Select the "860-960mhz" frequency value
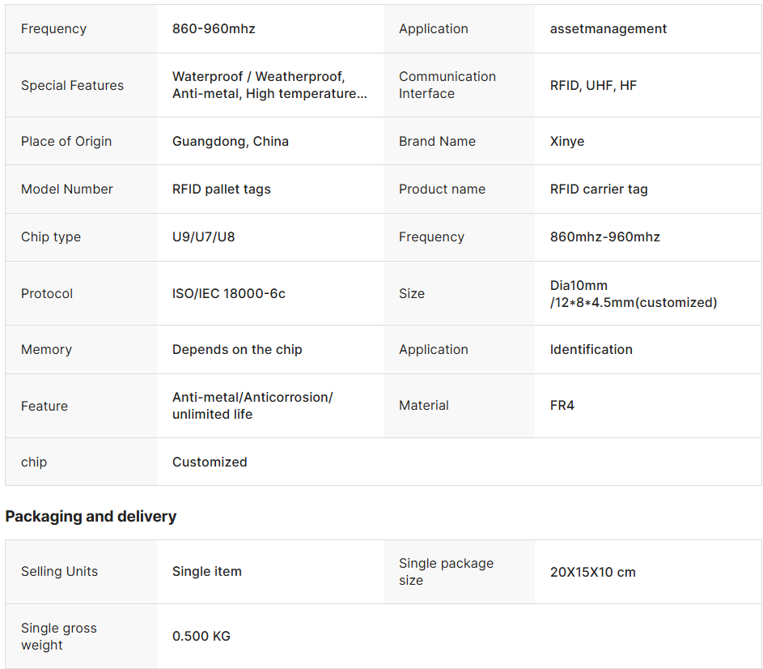 click(x=214, y=28)
